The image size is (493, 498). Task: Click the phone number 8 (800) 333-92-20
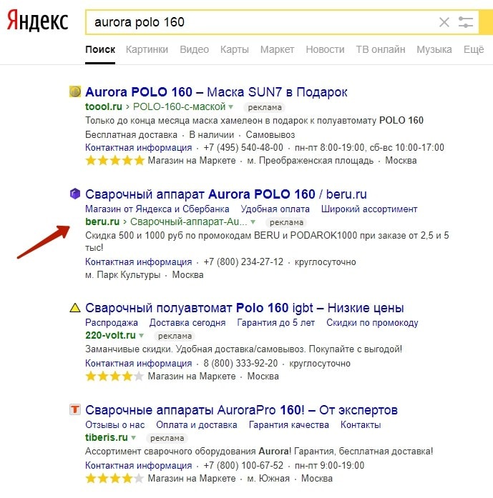pyautogui.click(x=240, y=364)
